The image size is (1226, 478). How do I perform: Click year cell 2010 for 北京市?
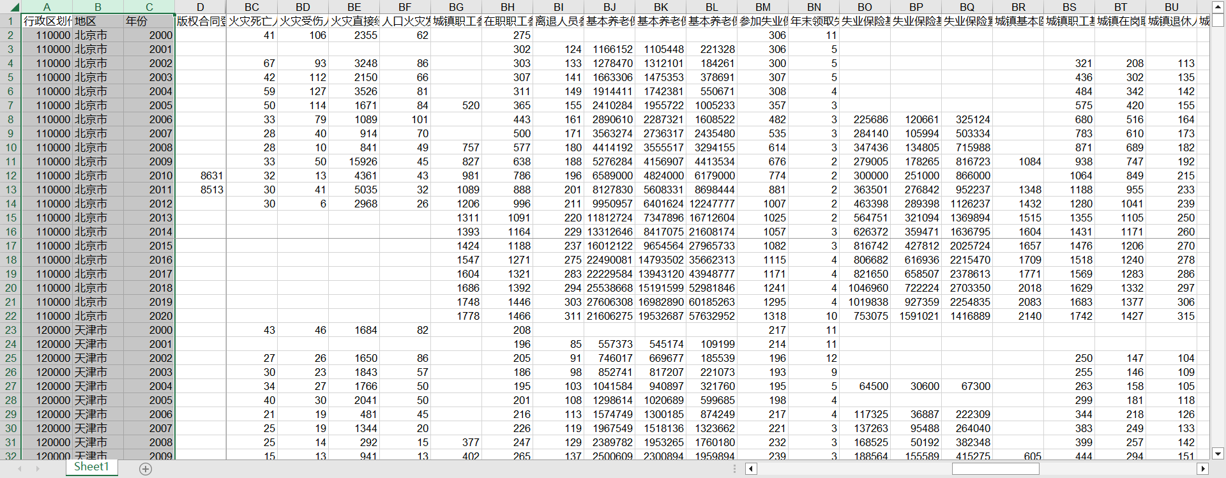pyautogui.click(x=149, y=176)
